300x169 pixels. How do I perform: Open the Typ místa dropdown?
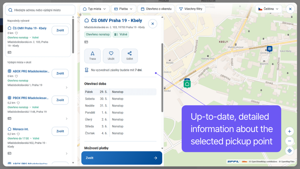pos(94,9)
